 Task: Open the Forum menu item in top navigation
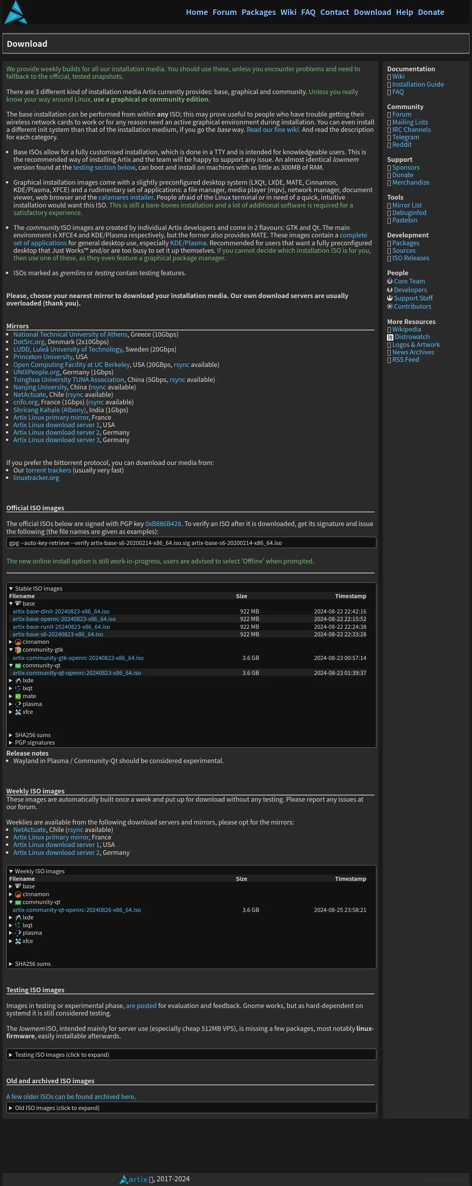225,13
